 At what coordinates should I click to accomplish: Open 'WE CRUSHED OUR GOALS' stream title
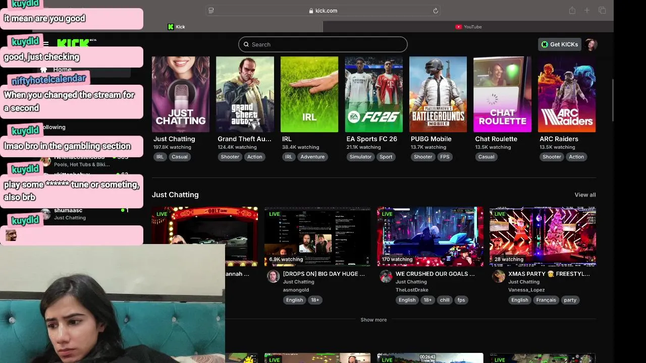pos(435,274)
